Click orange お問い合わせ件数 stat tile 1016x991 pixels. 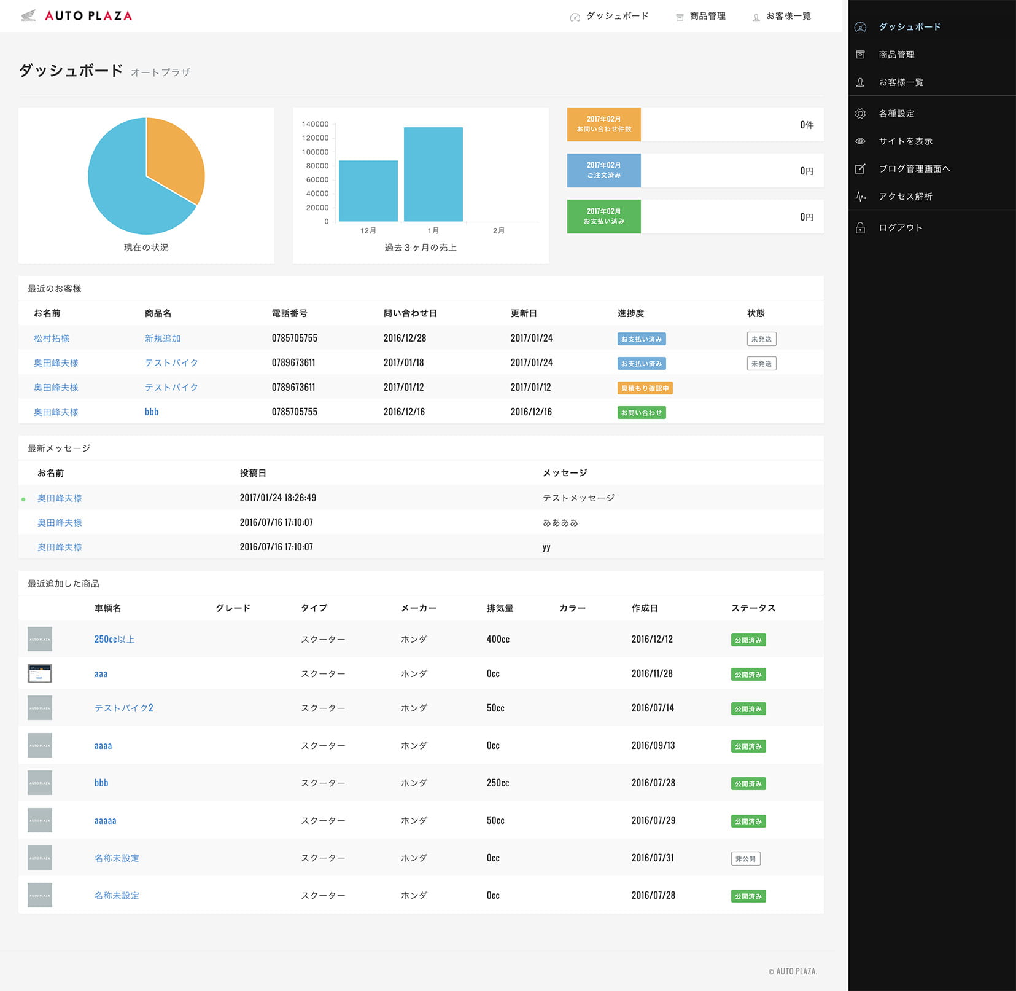pyautogui.click(x=604, y=124)
